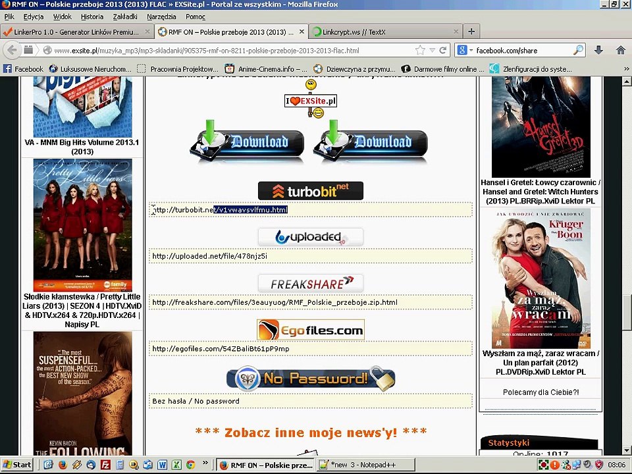Screen dimensions: 632x474
Task: Open The Following poster thumbnail
Action: coord(83,394)
